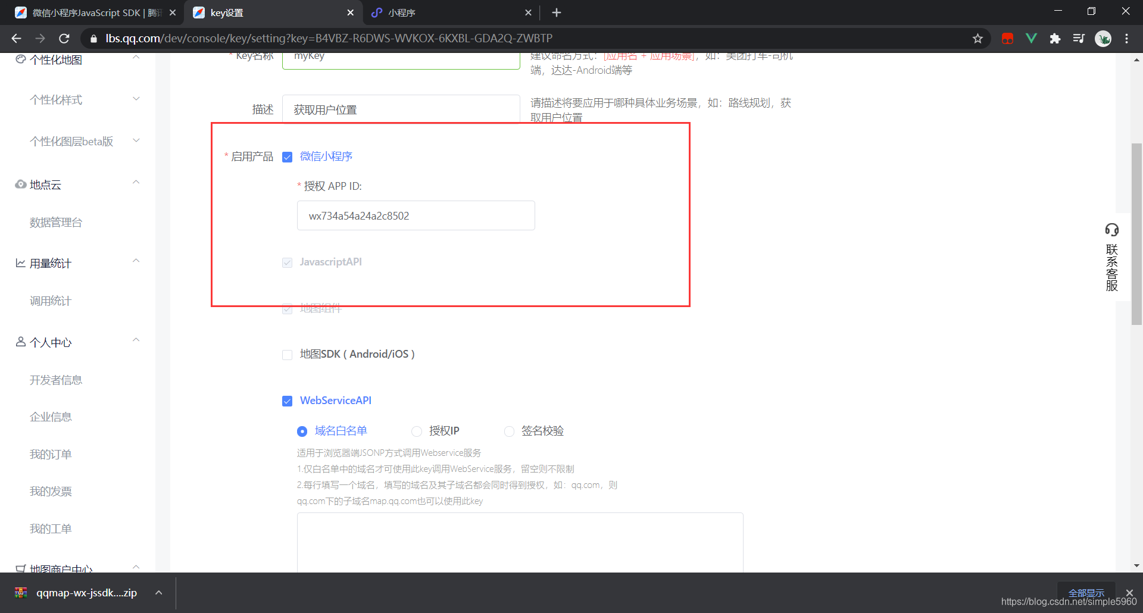Switch to the 小程序 tab
Viewport: 1143px width, 613px height.
point(450,12)
